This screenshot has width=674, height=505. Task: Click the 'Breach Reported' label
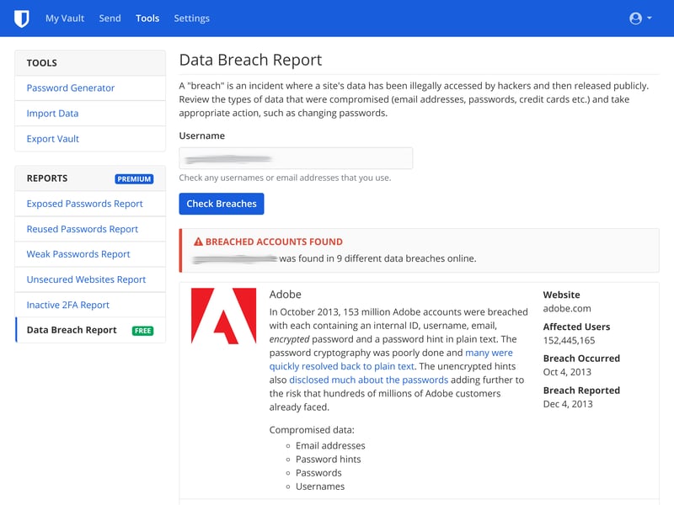[581, 391]
